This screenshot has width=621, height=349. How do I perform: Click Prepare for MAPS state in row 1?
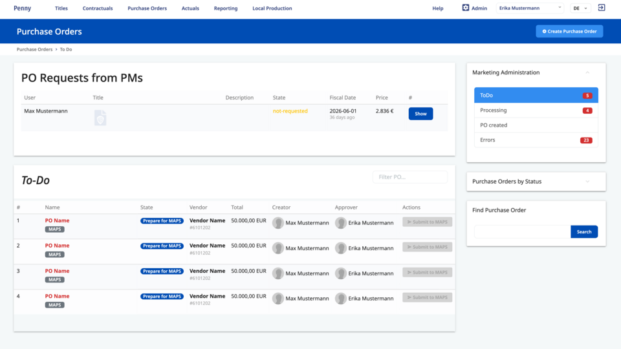point(162,221)
